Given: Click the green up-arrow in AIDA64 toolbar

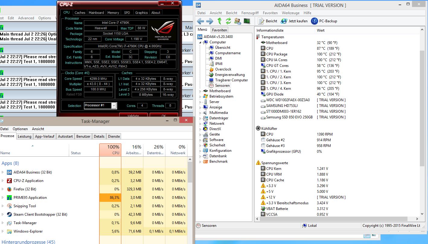Looking at the screenshot, I should [219, 21].
